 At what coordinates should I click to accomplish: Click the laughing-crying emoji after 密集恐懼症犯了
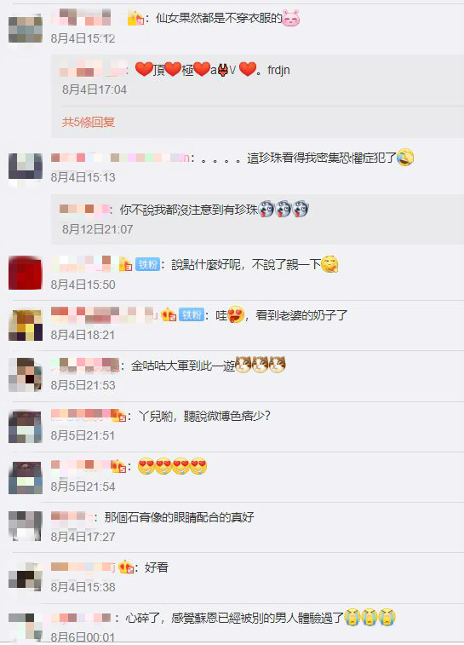(405, 158)
